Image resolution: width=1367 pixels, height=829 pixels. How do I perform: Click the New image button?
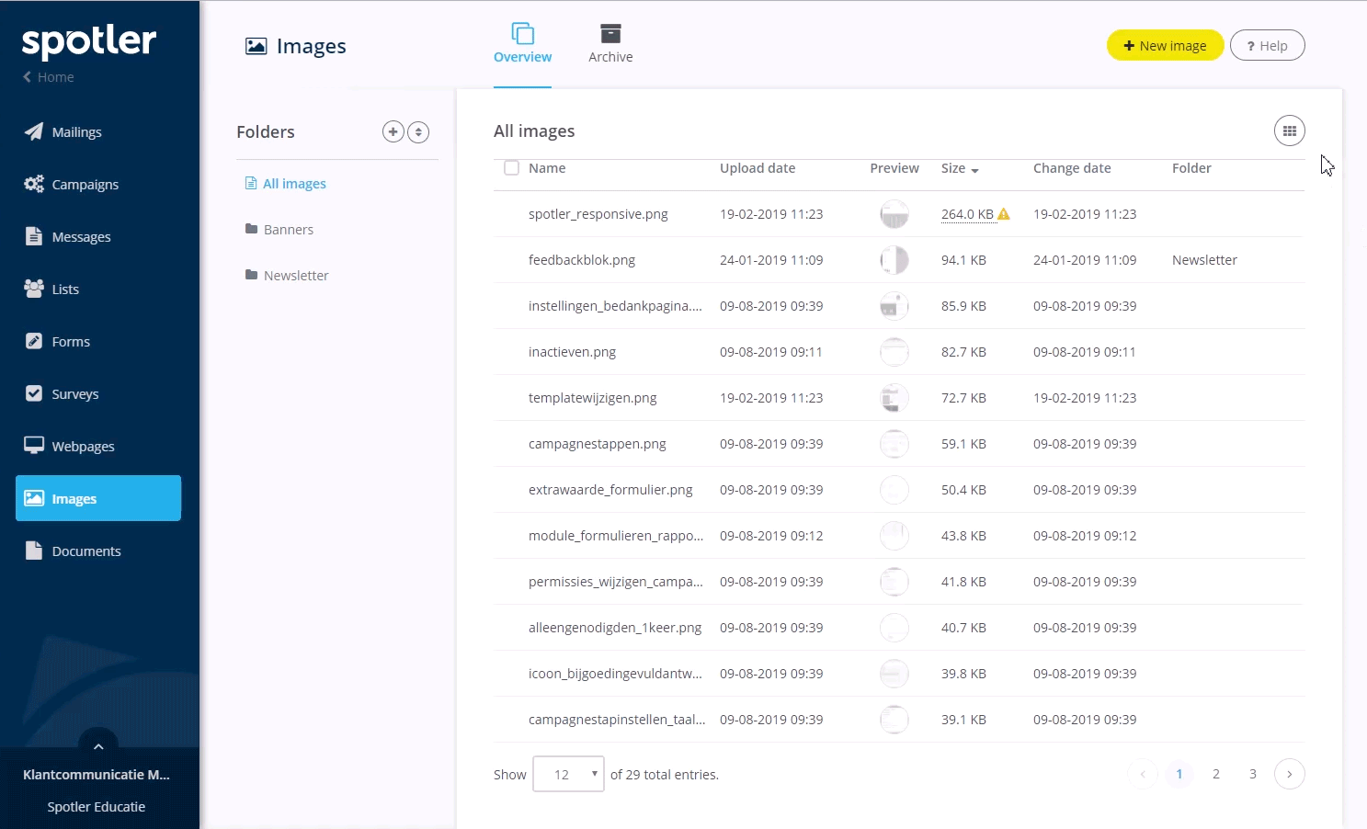[x=1165, y=44]
